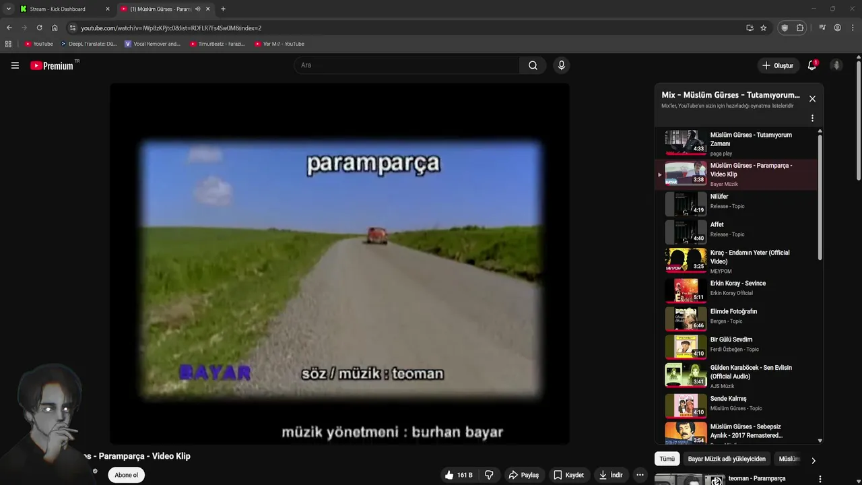Start voice search with microphone icon
This screenshot has height=485, width=862.
tap(562, 65)
